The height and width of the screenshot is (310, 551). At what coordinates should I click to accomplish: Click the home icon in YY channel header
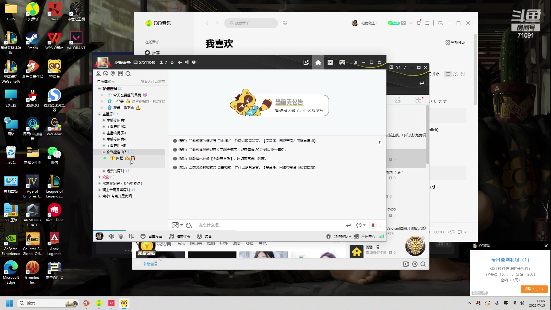(318, 62)
